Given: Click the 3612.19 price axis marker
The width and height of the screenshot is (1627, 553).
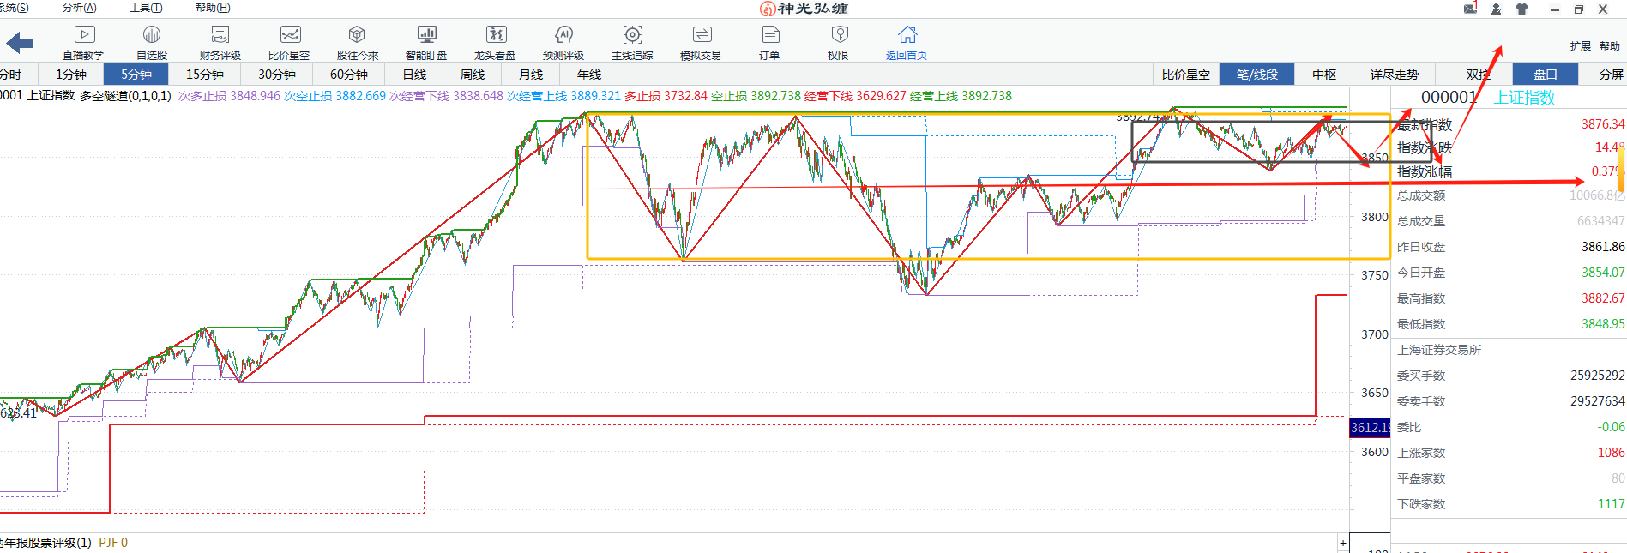Looking at the screenshot, I should (1370, 427).
